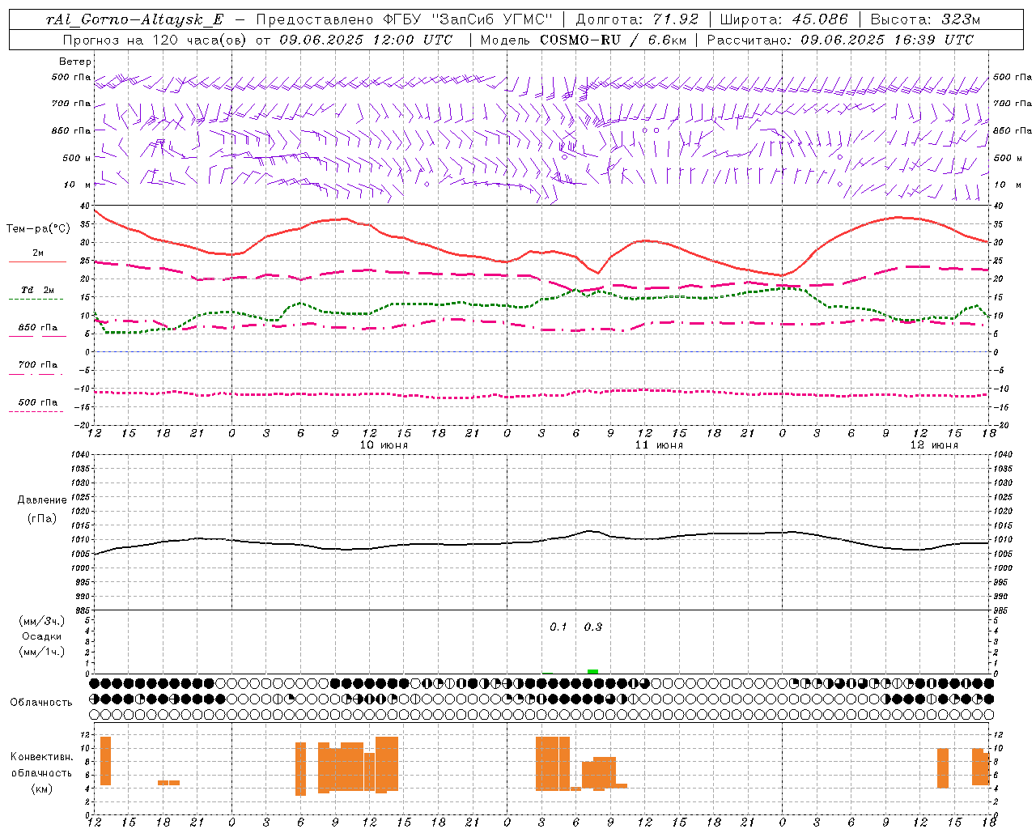Click the 700 гПа label in the temperature legend
1036x829 pixels.
38,365
